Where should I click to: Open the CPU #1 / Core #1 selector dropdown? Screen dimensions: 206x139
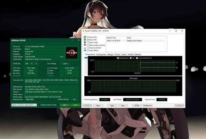[x=24, y=105]
